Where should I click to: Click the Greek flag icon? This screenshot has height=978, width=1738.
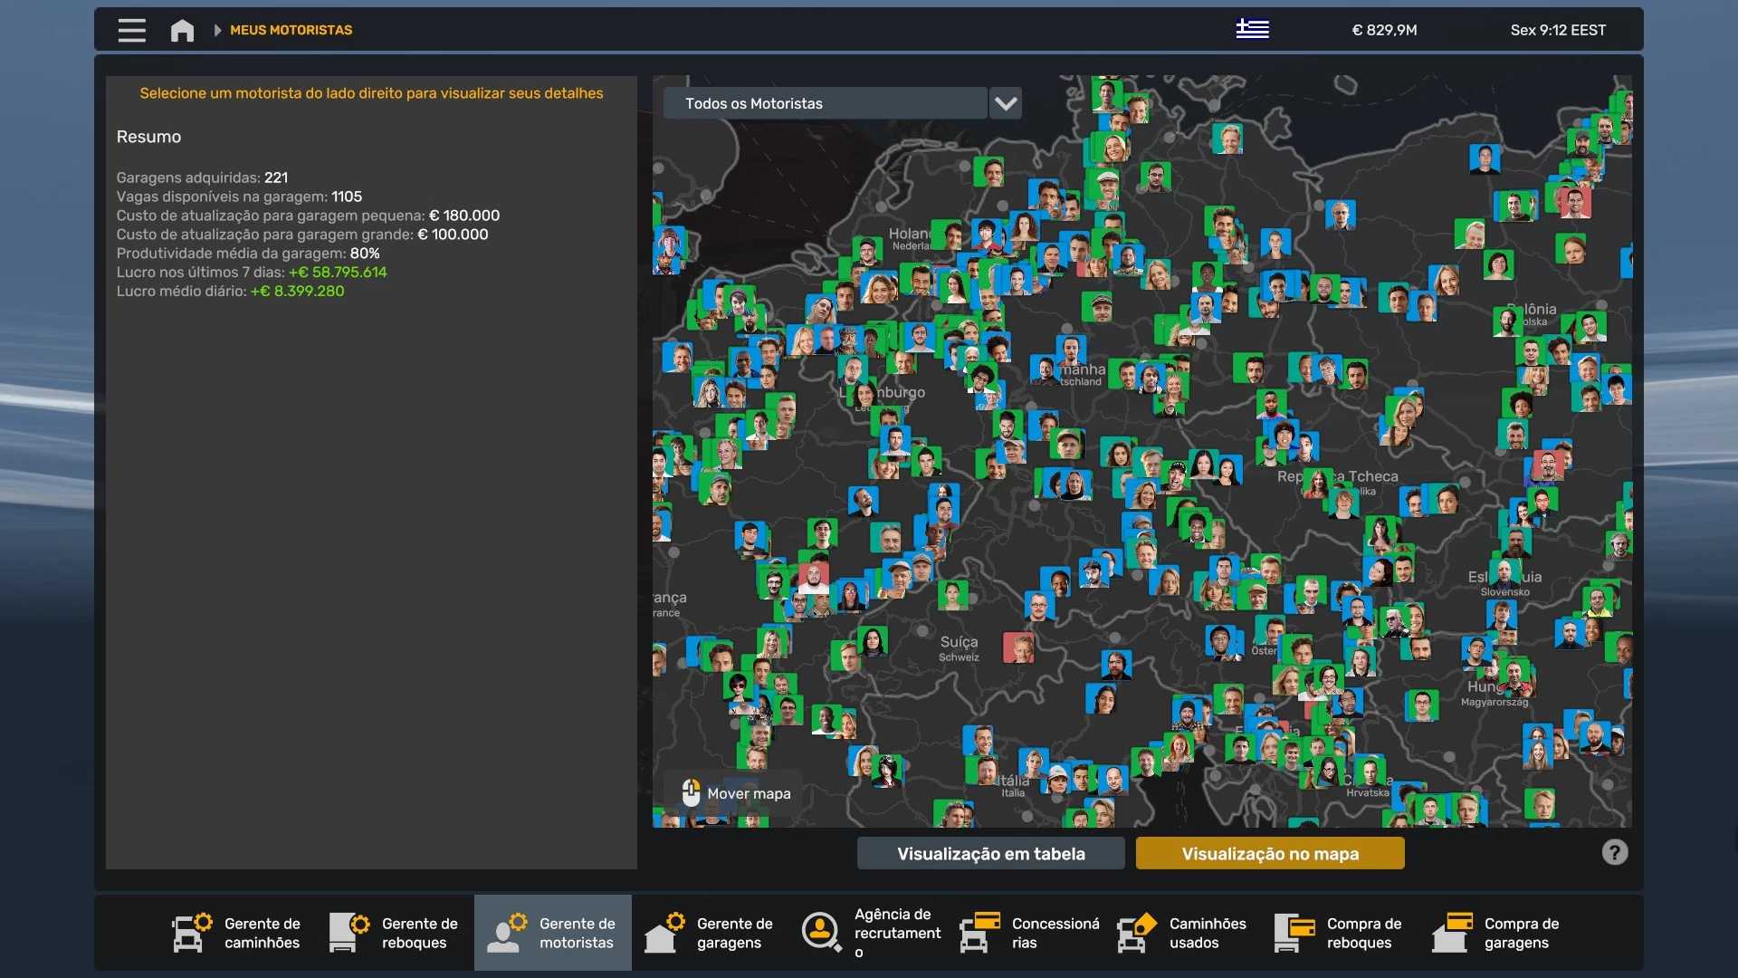click(x=1252, y=29)
